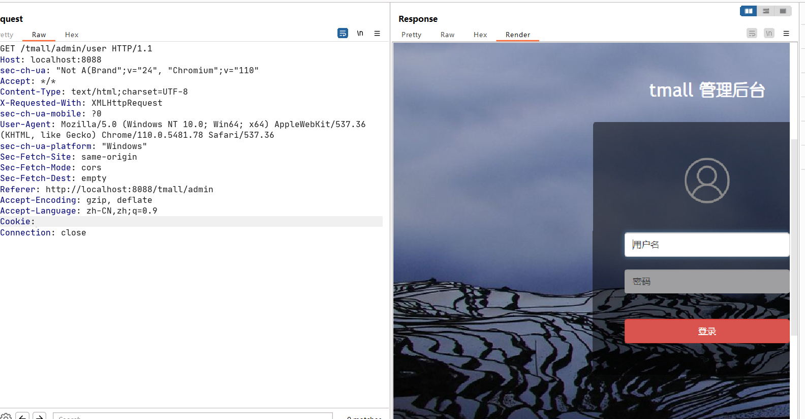Image resolution: width=805 pixels, height=419 pixels.
Task: Click the Connection: close header line
Action: point(43,232)
